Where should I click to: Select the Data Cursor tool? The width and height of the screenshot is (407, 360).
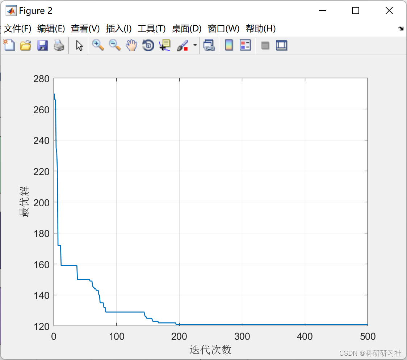pyautogui.click(x=165, y=45)
